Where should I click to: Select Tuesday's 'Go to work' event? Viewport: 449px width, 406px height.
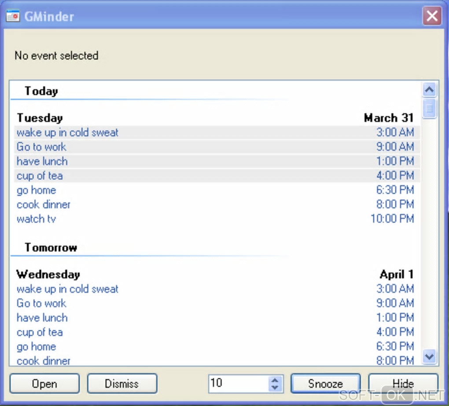pos(217,147)
